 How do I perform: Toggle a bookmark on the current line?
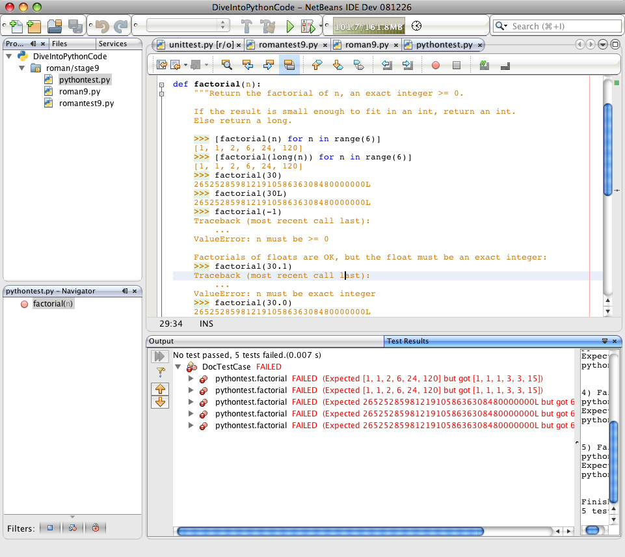pos(358,64)
